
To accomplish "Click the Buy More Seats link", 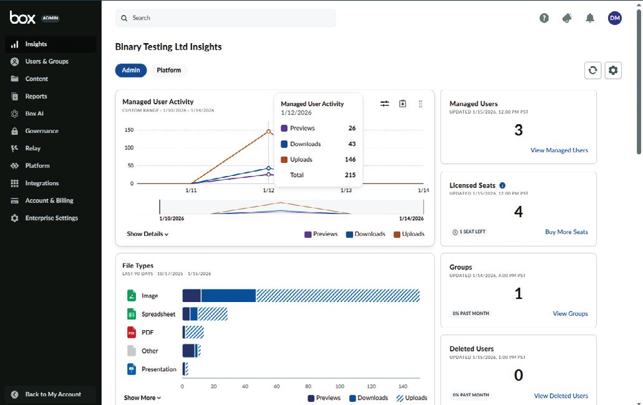I will click(566, 232).
